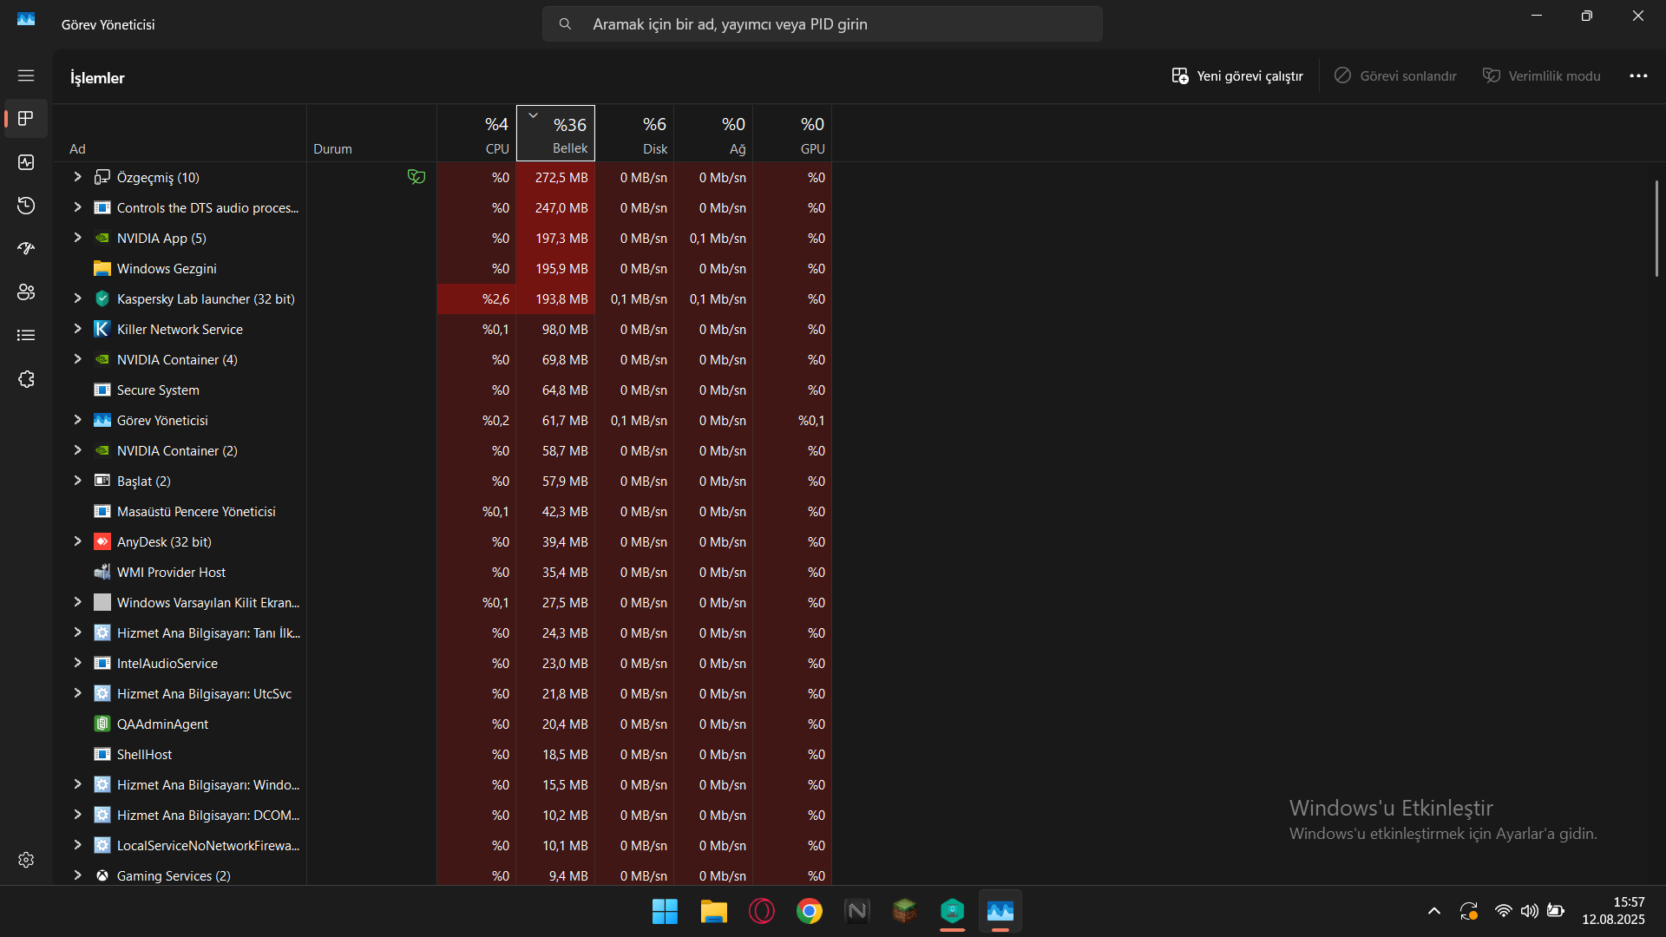Click the 247,0 MB memory value

tap(561, 208)
